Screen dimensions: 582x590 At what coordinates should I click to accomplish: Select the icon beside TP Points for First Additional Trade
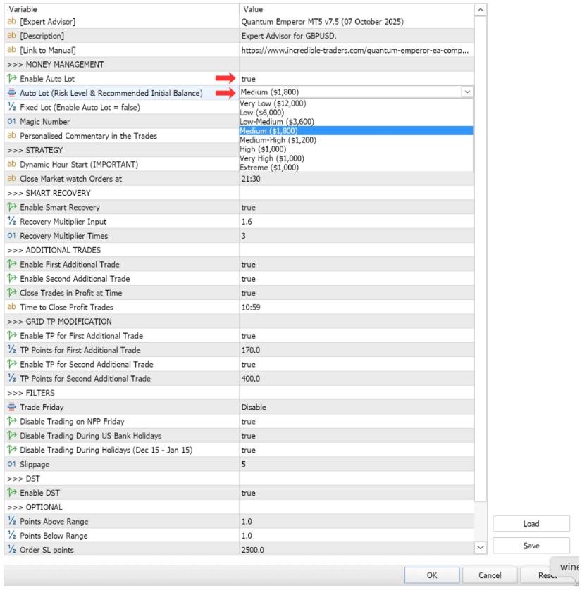[12, 349]
